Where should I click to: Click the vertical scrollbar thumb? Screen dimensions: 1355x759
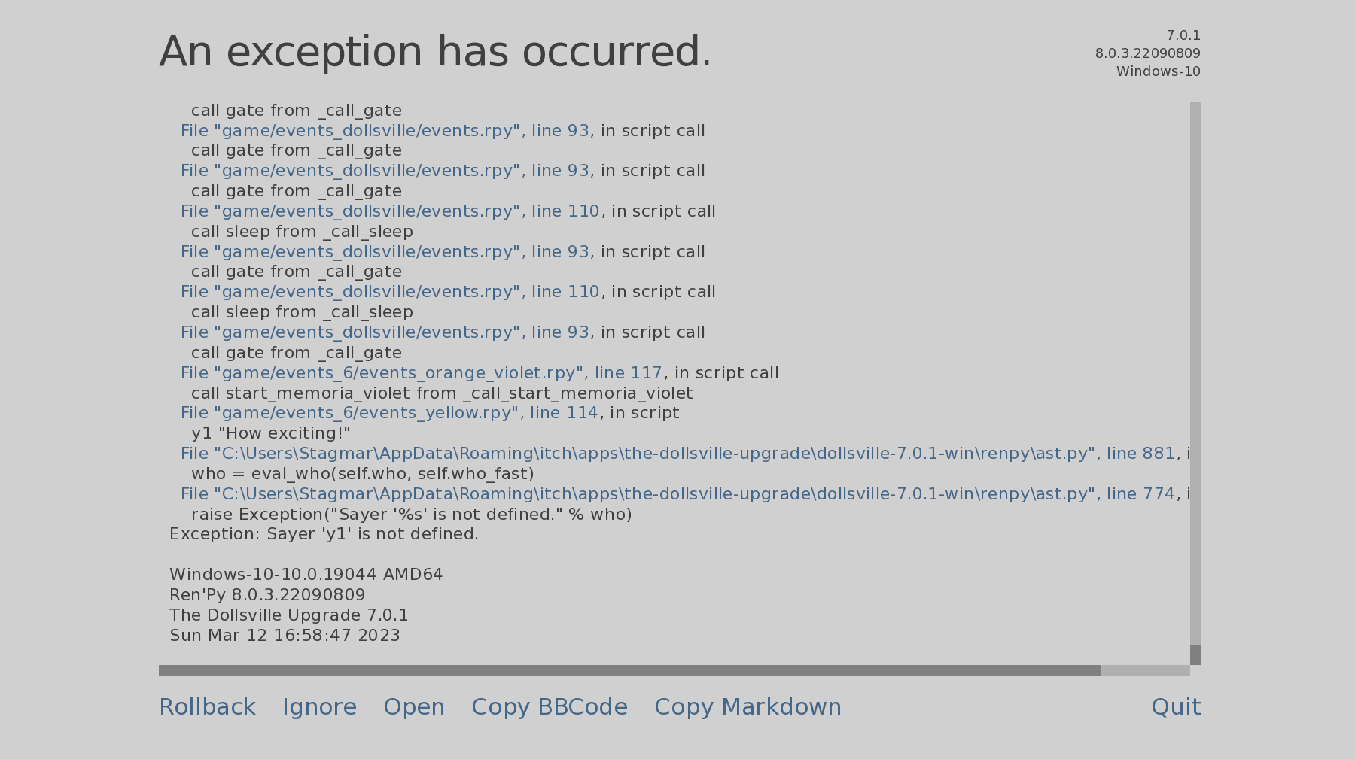click(x=1195, y=655)
